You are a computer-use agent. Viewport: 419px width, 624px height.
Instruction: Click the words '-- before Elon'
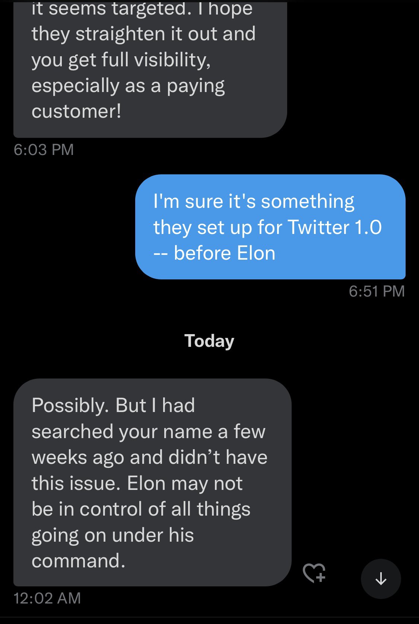(x=214, y=253)
